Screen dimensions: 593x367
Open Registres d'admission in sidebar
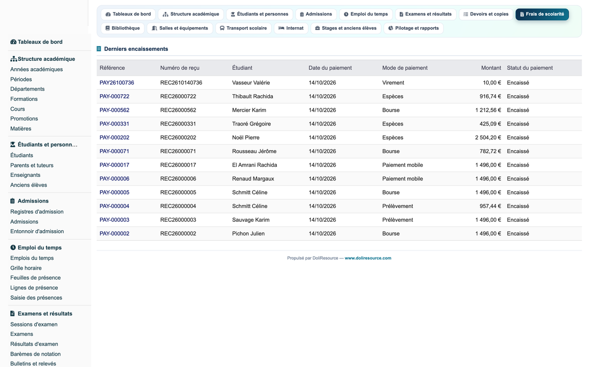(37, 212)
